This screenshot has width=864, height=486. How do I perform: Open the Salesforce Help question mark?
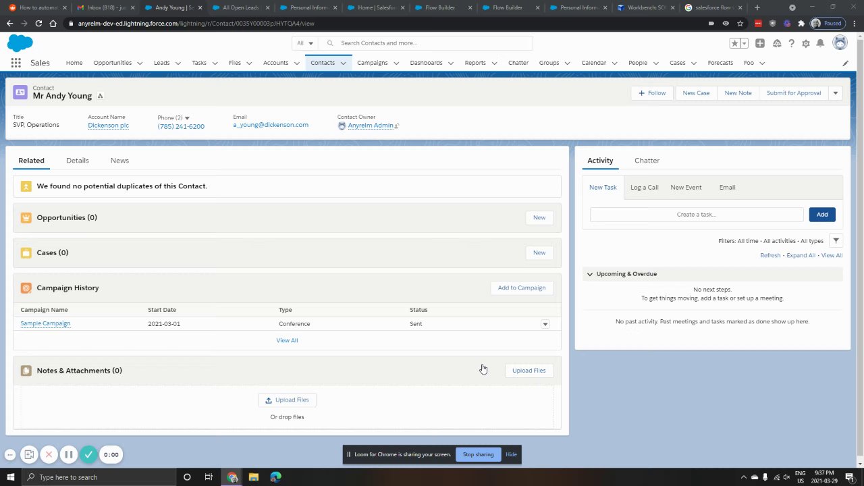point(791,43)
